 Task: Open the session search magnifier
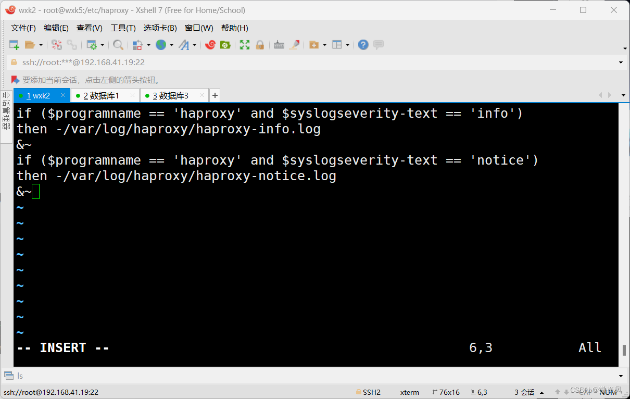pyautogui.click(x=118, y=45)
